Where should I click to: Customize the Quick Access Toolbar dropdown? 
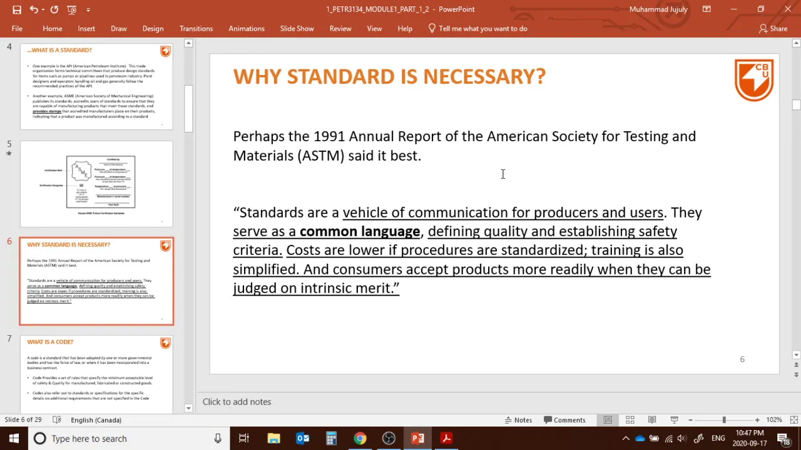click(88, 9)
